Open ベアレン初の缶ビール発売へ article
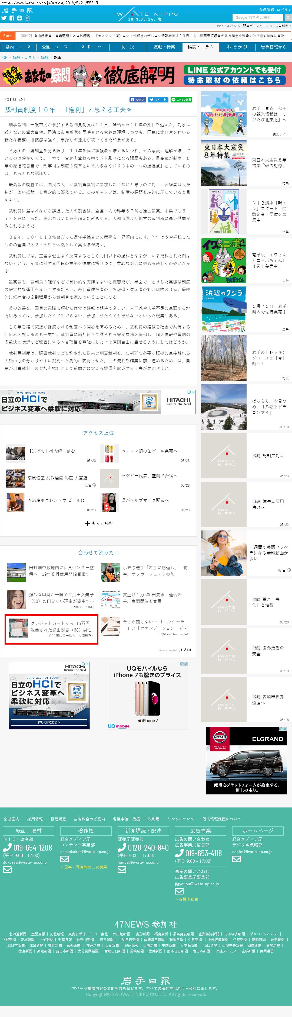Viewport: 292px width, 1017px height. point(149,451)
